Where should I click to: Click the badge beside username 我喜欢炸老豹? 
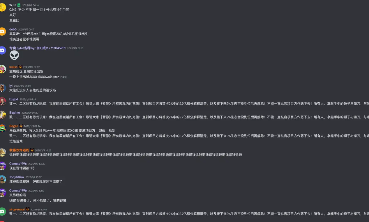[32, 150]
